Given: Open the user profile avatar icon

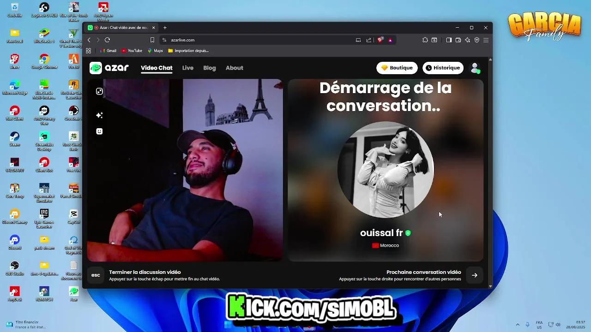Looking at the screenshot, I should tap(475, 68).
